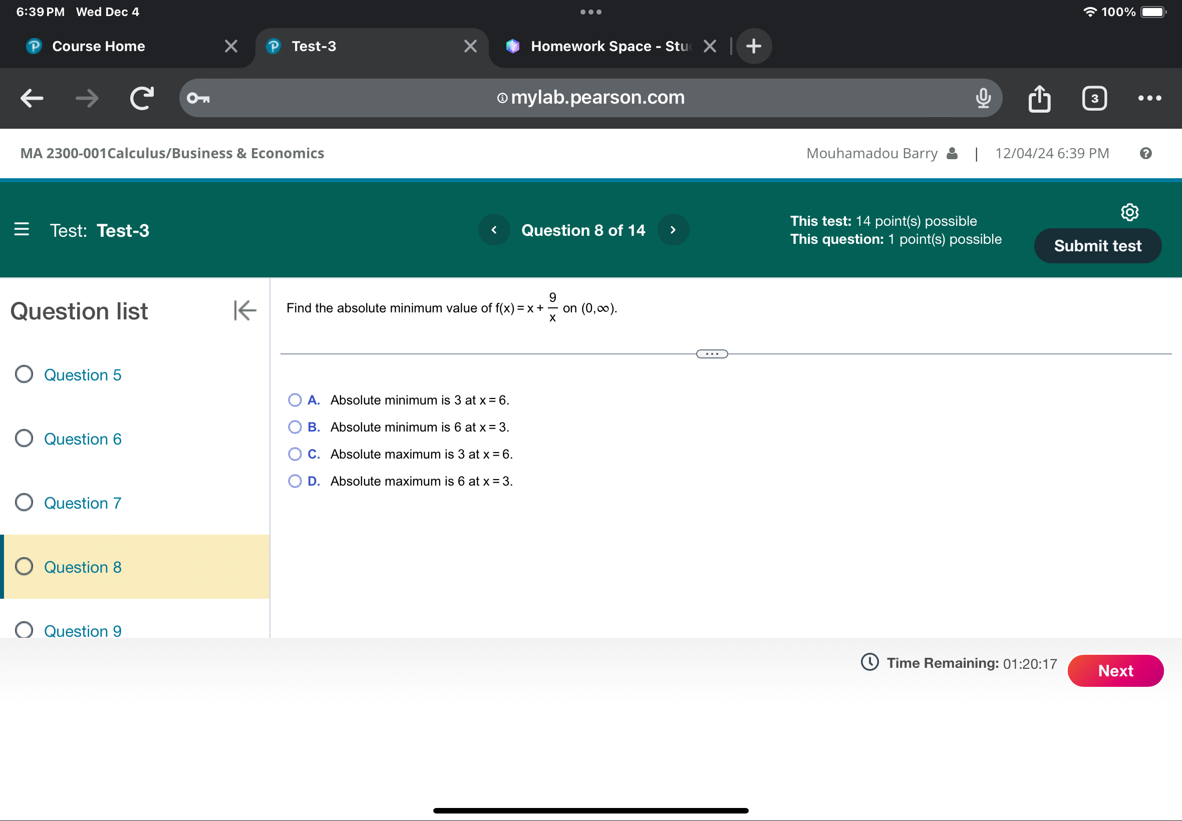Click the Time Remaining countdown
The image size is (1182, 821).
coord(972,663)
